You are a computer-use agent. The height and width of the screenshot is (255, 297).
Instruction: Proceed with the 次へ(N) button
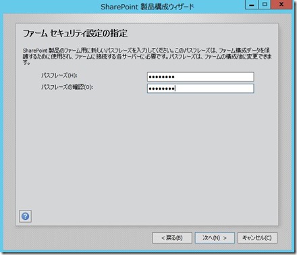click(x=215, y=238)
